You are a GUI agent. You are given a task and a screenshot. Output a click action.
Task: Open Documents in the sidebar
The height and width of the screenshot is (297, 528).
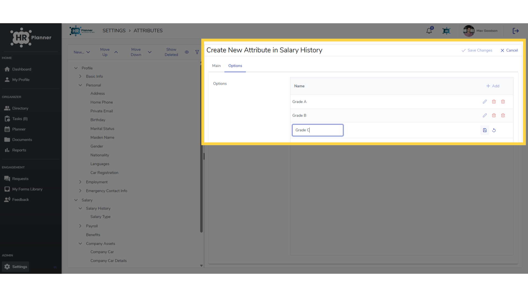(18, 140)
